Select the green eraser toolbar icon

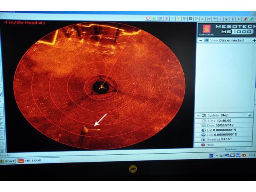point(252,20)
